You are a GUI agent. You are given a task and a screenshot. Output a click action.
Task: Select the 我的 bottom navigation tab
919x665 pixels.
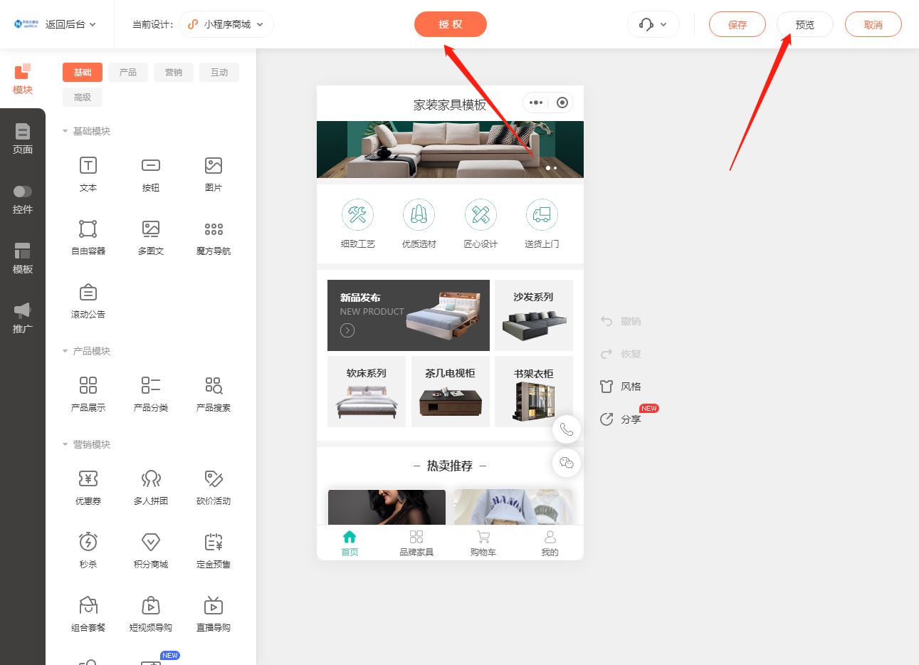click(550, 543)
